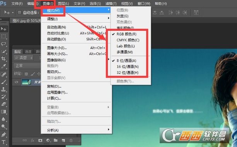Select the Dodge tool
The height and width of the screenshot is (147, 237).
click(x=3, y=127)
